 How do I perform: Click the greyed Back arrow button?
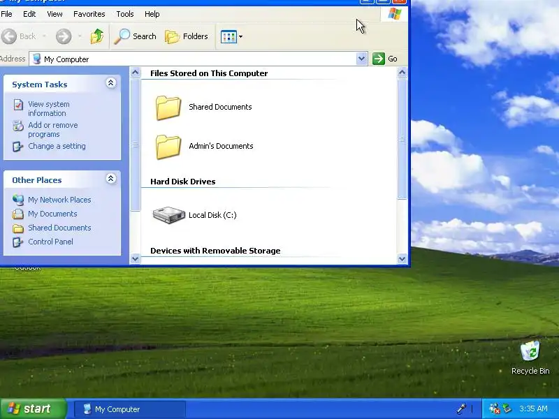point(9,36)
